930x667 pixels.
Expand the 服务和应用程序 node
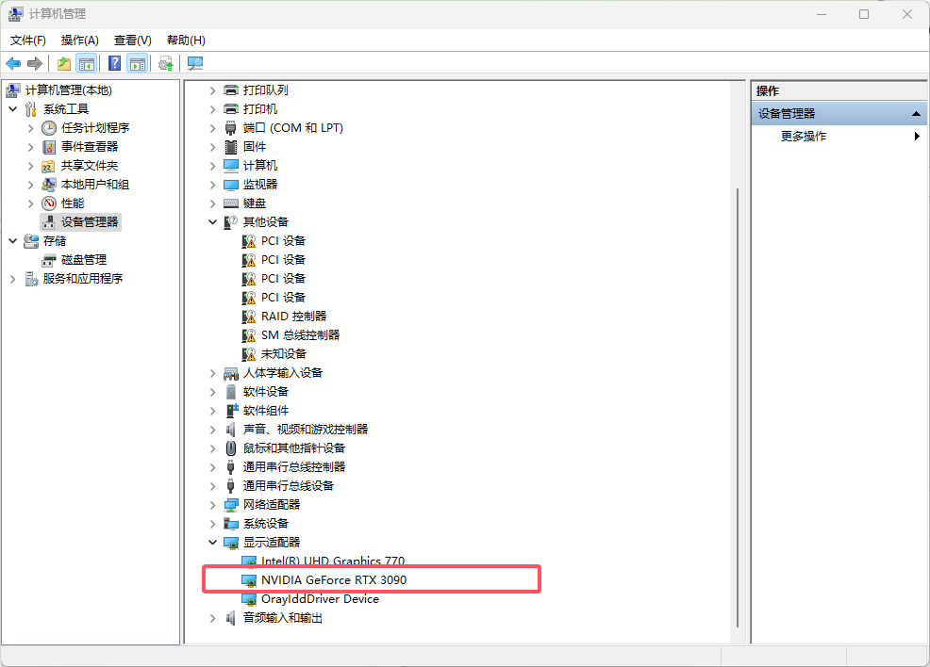pos(13,279)
